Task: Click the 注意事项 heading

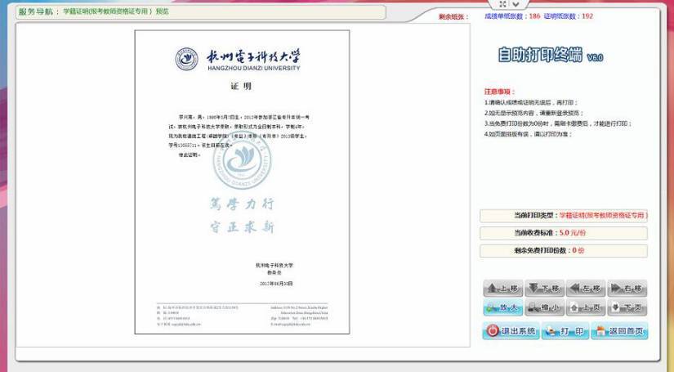Action: pyautogui.click(x=499, y=92)
